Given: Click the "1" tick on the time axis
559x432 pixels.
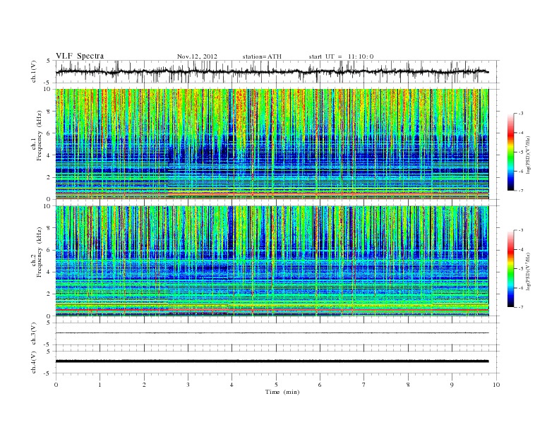Looking at the screenshot, I should [x=100, y=385].
